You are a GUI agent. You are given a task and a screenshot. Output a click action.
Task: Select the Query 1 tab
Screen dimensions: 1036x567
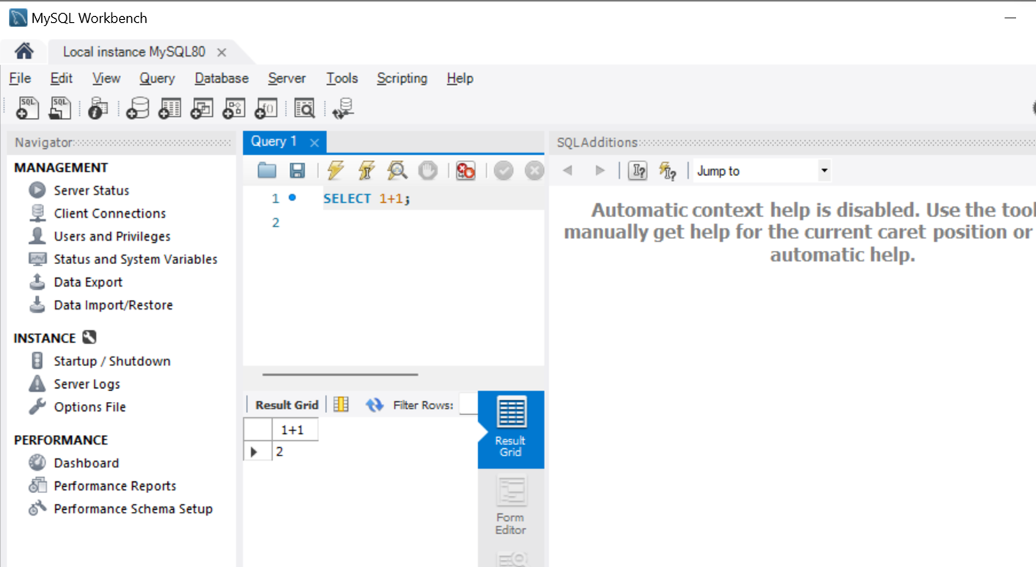tap(274, 142)
